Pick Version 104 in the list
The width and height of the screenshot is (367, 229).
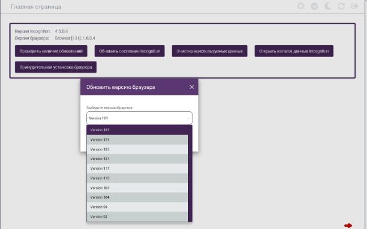(137, 197)
